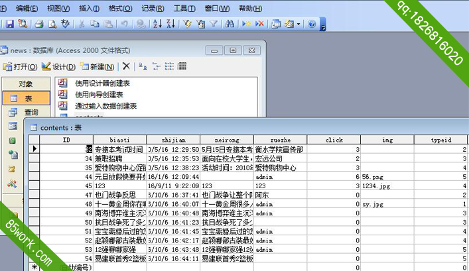Click Filter by Selection lightning funnel
This screenshot has width=469, height=271.
187,24
